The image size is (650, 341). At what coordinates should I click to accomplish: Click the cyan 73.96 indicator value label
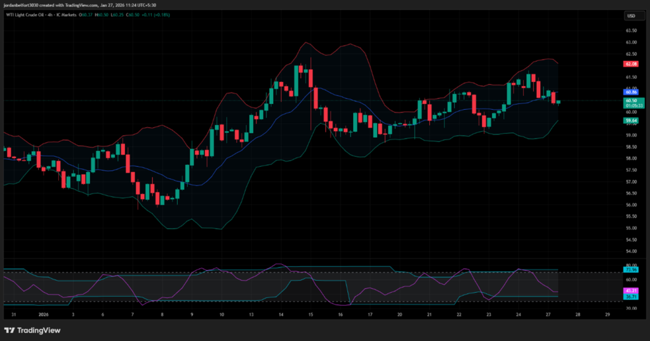point(631,270)
